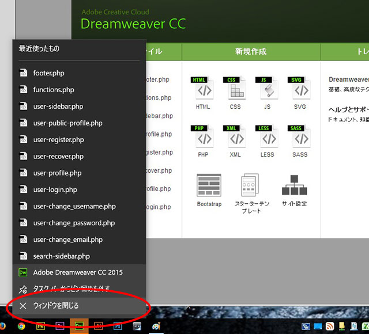Viewport: 369px width, 334px height.
Task: Create a new SASS file
Action: tap(300, 141)
